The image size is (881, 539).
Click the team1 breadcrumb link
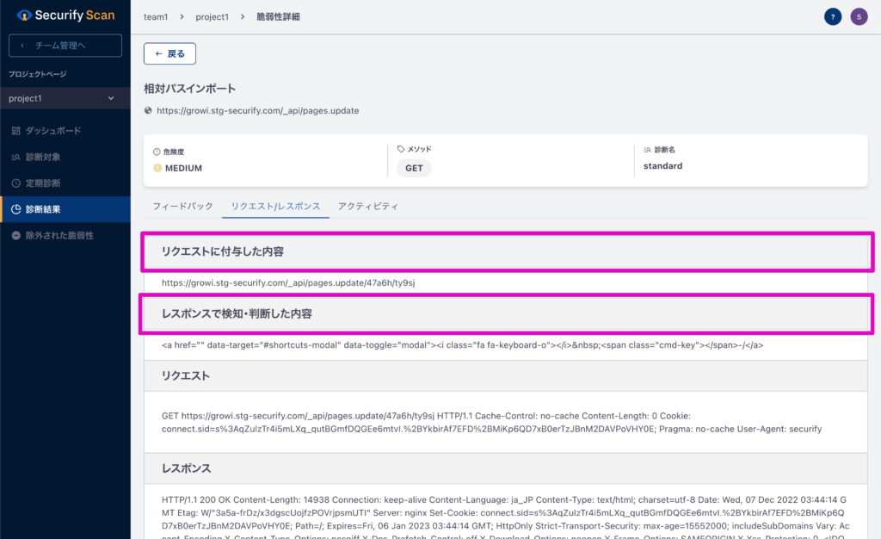(156, 17)
